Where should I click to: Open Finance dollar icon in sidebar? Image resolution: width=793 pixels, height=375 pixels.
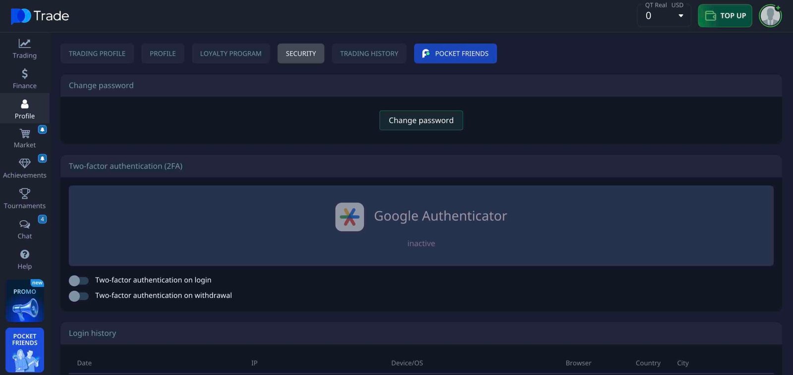(24, 74)
